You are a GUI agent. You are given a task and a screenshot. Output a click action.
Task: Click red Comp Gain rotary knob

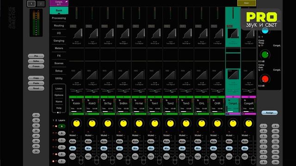pos(265,79)
